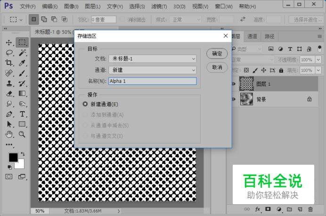The image size is (326, 216).
Task: Click the Create new layer icon
Action: (300, 209)
